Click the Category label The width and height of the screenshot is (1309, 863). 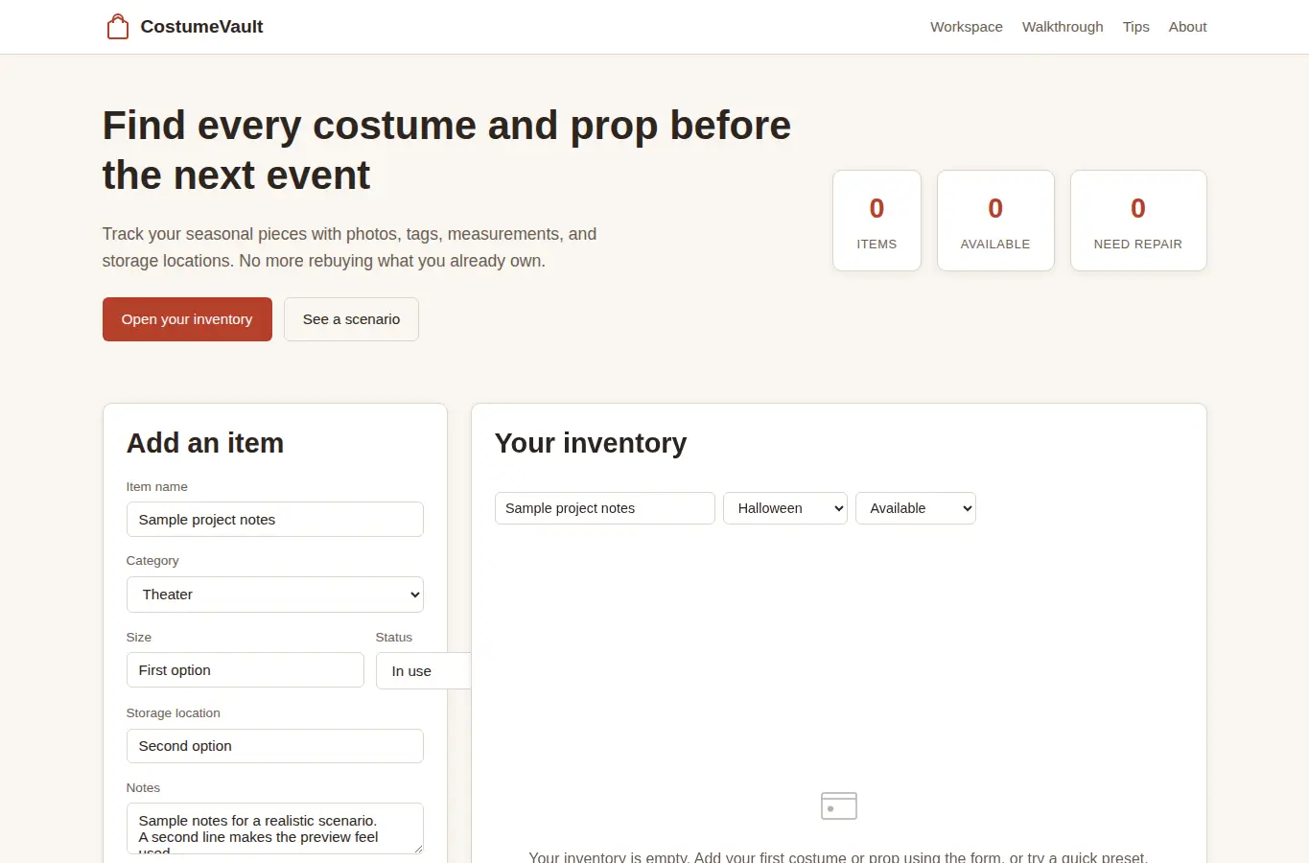(x=152, y=561)
